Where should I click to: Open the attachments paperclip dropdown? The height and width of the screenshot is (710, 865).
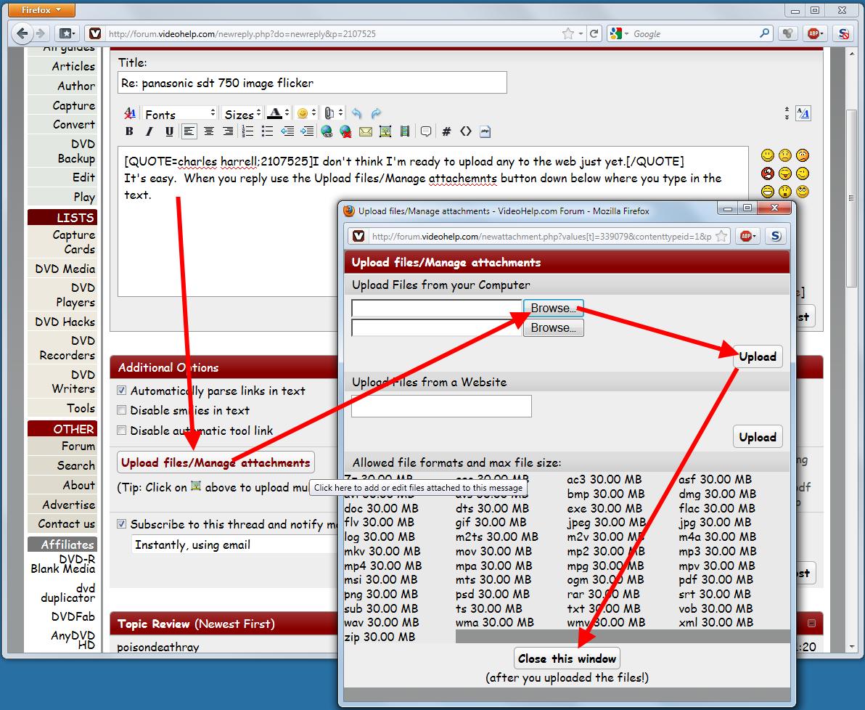click(x=334, y=114)
